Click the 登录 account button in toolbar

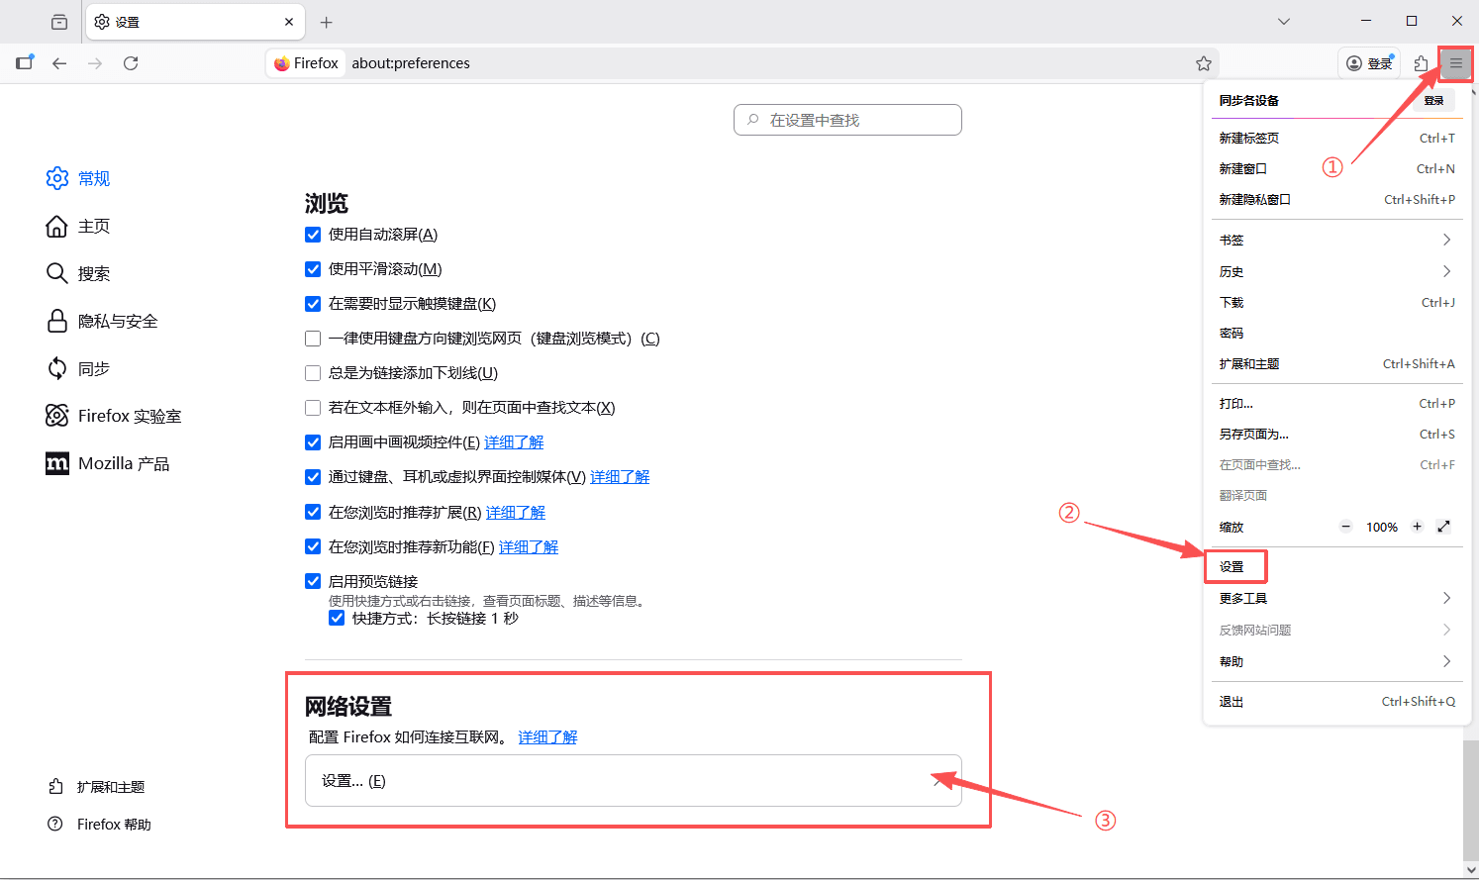tap(1369, 63)
